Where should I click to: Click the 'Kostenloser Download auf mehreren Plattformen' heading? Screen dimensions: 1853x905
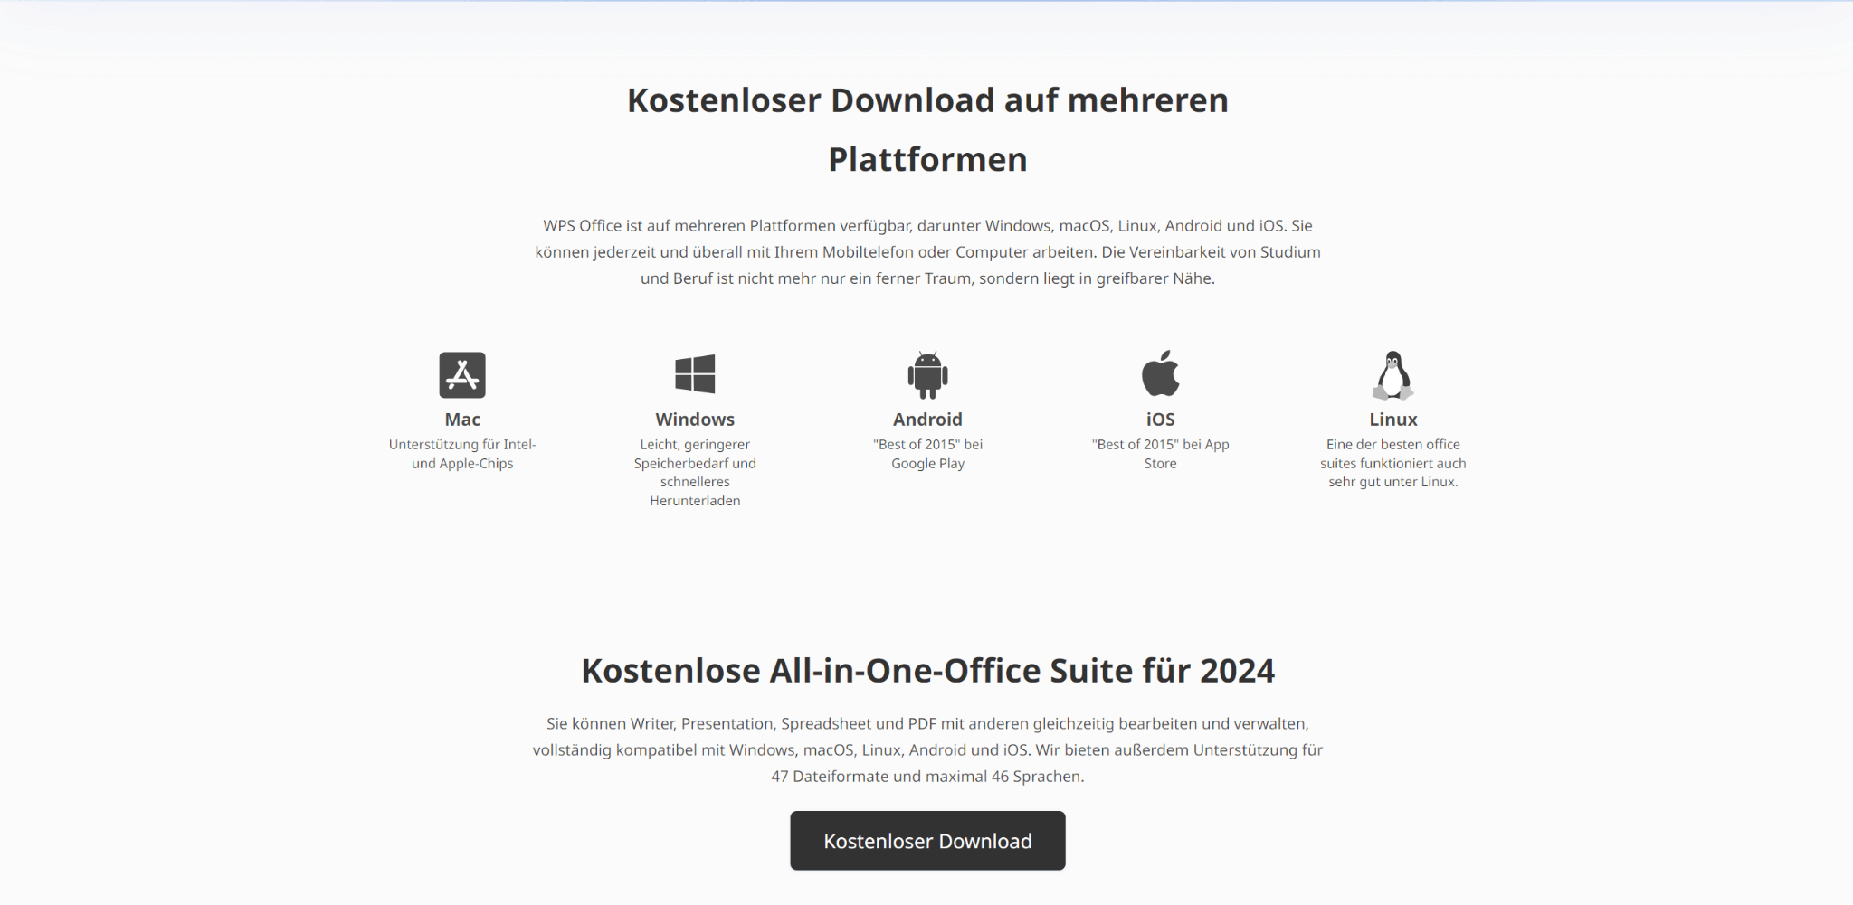(x=927, y=129)
